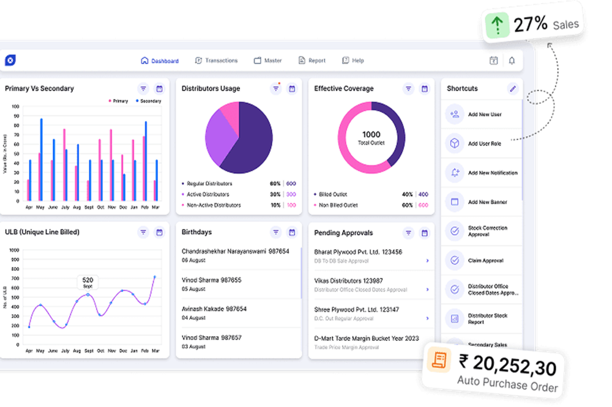This screenshot has height=407, width=612.
Task: Click the Shortcuts edit pencil icon
Action: point(513,89)
